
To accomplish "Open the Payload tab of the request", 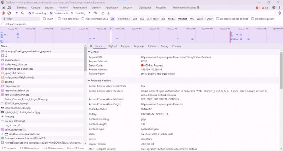I will pyautogui.click(x=112, y=46).
